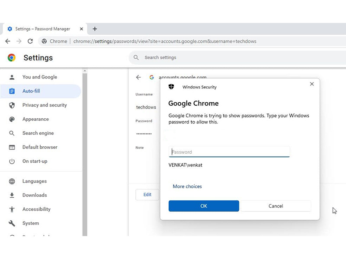Click the Google Chrome dialog heading
This screenshot has height=259, width=346.
[x=193, y=104]
